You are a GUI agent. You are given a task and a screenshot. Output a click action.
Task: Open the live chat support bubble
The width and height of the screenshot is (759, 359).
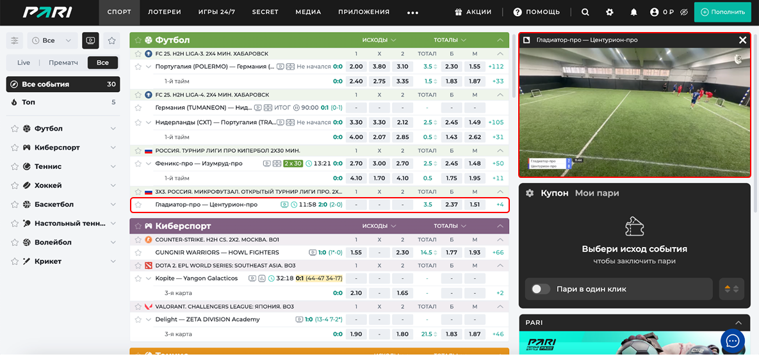tap(733, 340)
